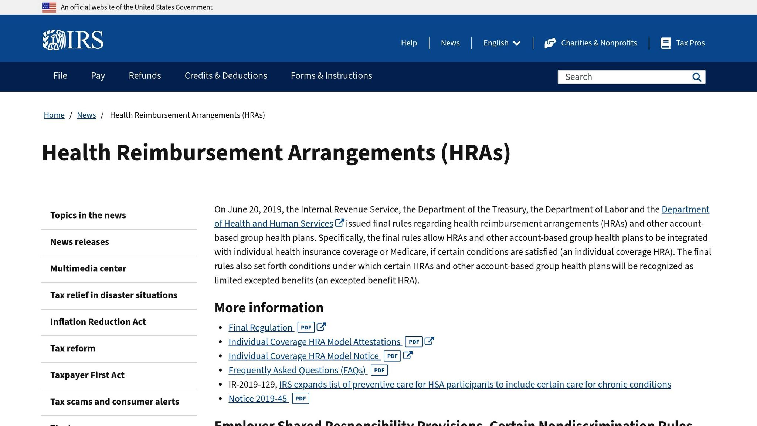Open Tax reform sidebar item
757x426 pixels.
[119, 349]
